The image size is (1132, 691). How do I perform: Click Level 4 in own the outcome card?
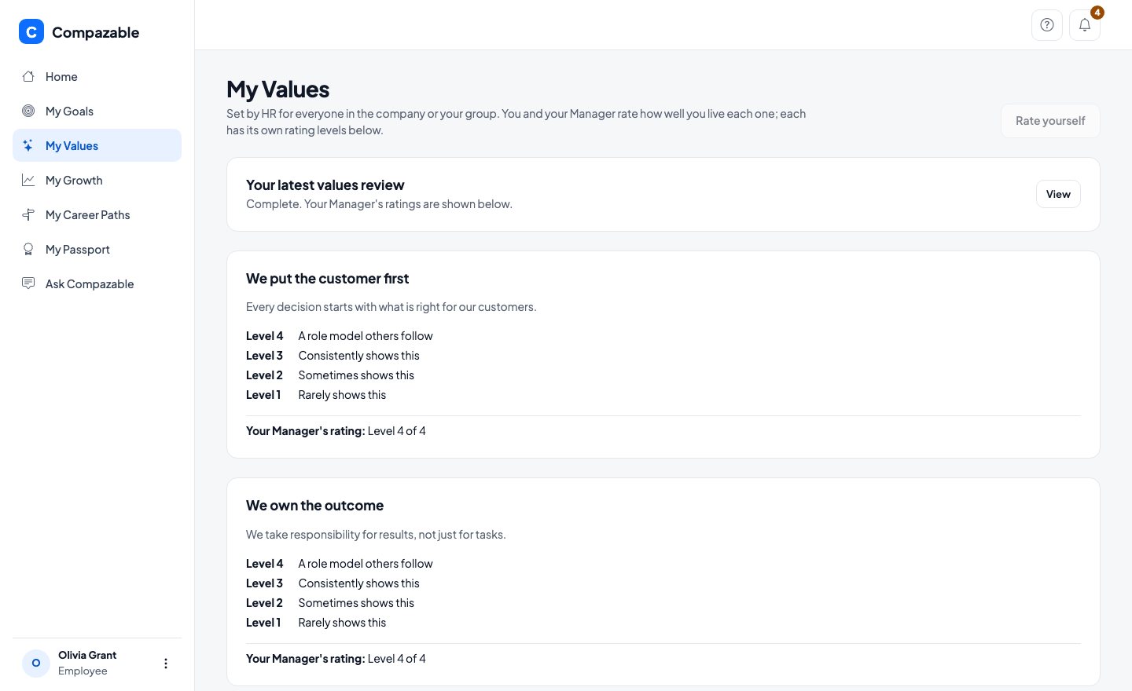pos(340,564)
